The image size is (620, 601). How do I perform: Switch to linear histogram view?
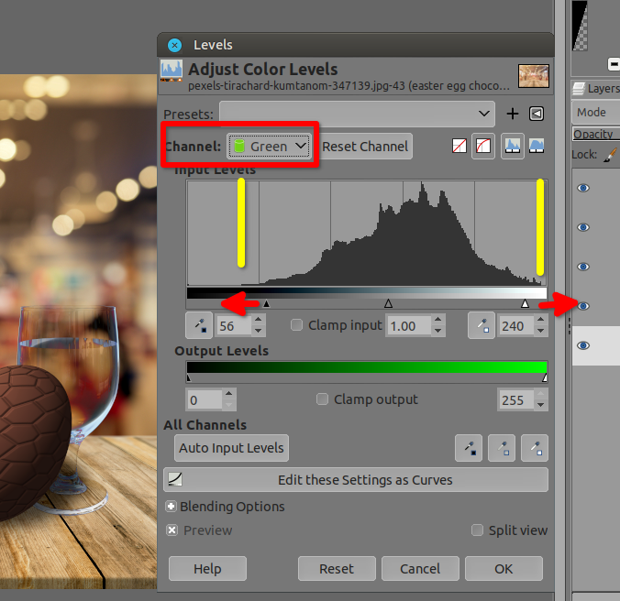(513, 147)
